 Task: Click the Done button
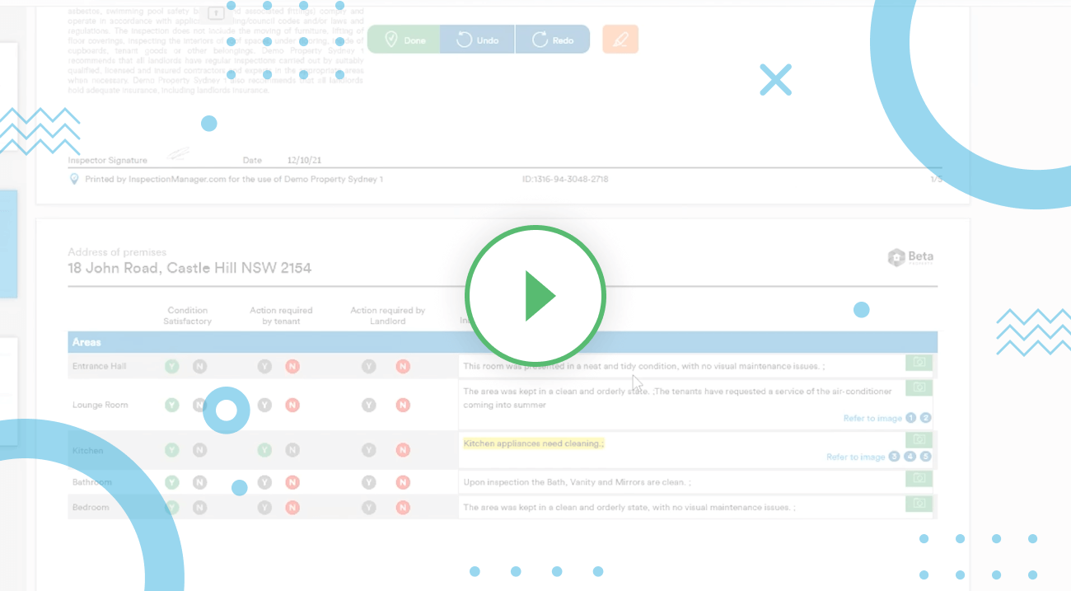[x=404, y=40]
